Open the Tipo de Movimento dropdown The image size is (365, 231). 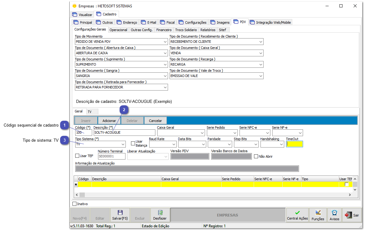164,41
